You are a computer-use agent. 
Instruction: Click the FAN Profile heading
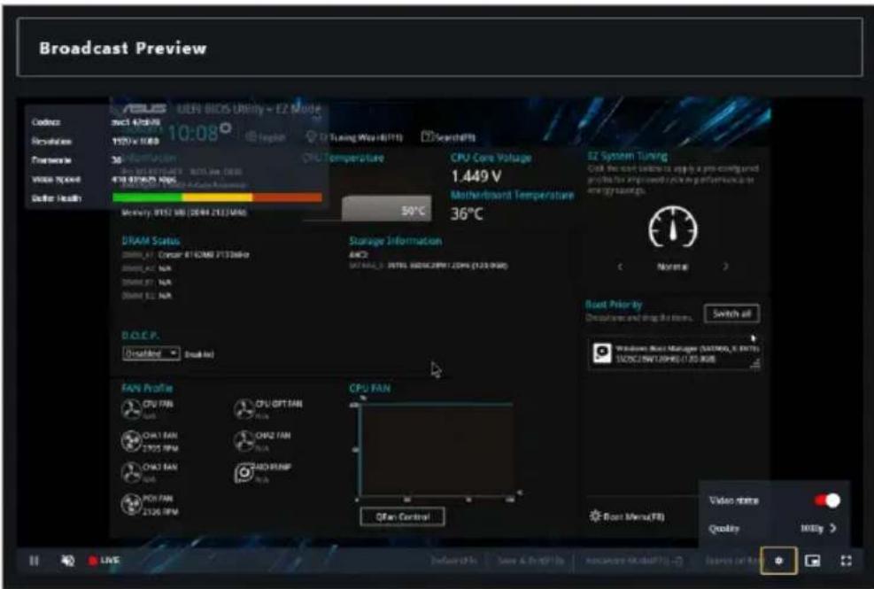[147, 388]
